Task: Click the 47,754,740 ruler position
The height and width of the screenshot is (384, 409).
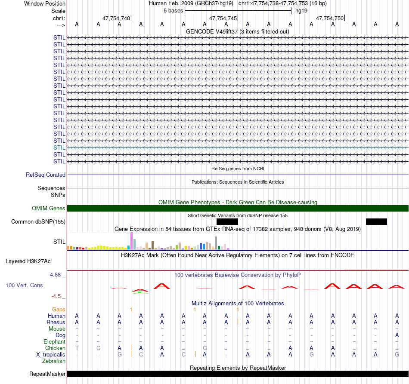Action: pos(116,18)
